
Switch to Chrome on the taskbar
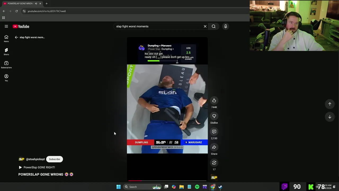pyautogui.click(x=213, y=187)
